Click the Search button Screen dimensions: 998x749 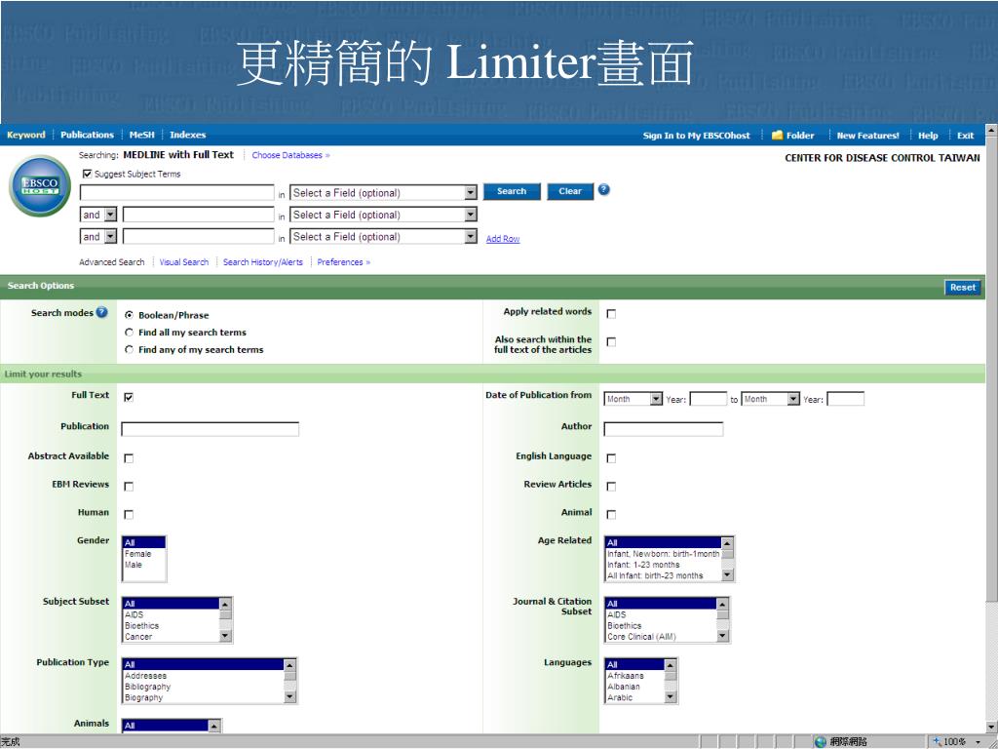tap(512, 191)
